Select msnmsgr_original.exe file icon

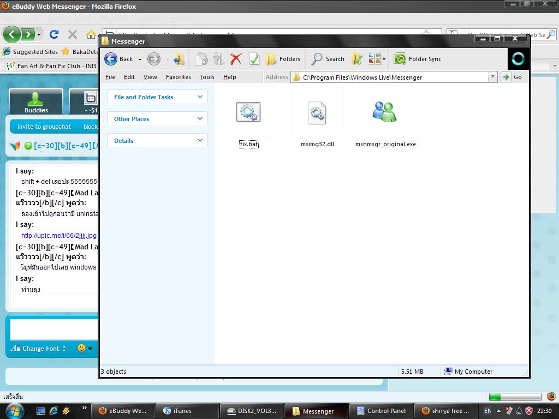click(385, 111)
